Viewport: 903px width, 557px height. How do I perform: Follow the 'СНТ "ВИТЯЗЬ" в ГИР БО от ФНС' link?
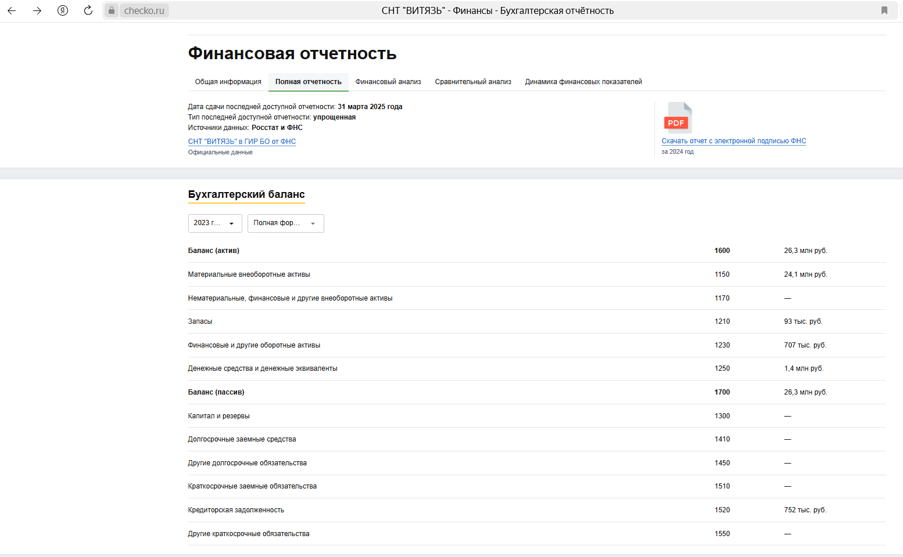coord(242,142)
